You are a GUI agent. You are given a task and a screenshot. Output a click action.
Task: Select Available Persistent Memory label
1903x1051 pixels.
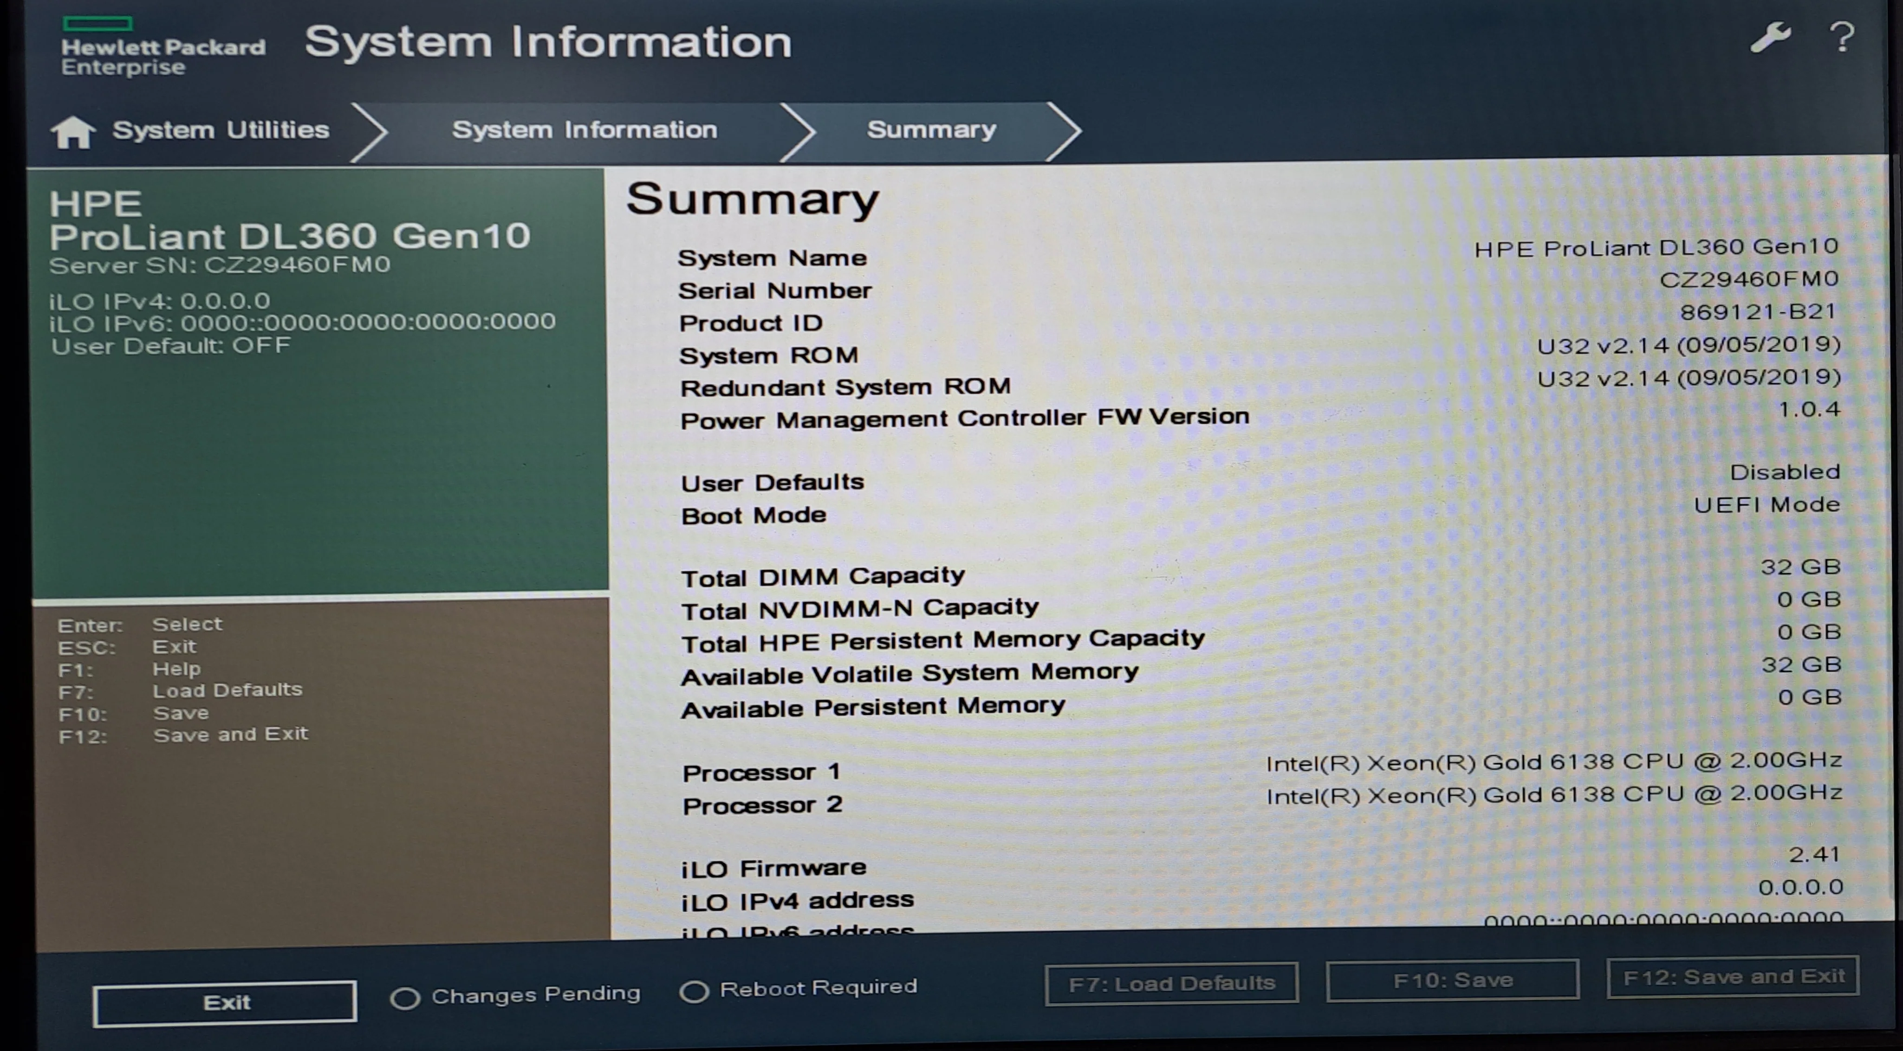coord(872,707)
